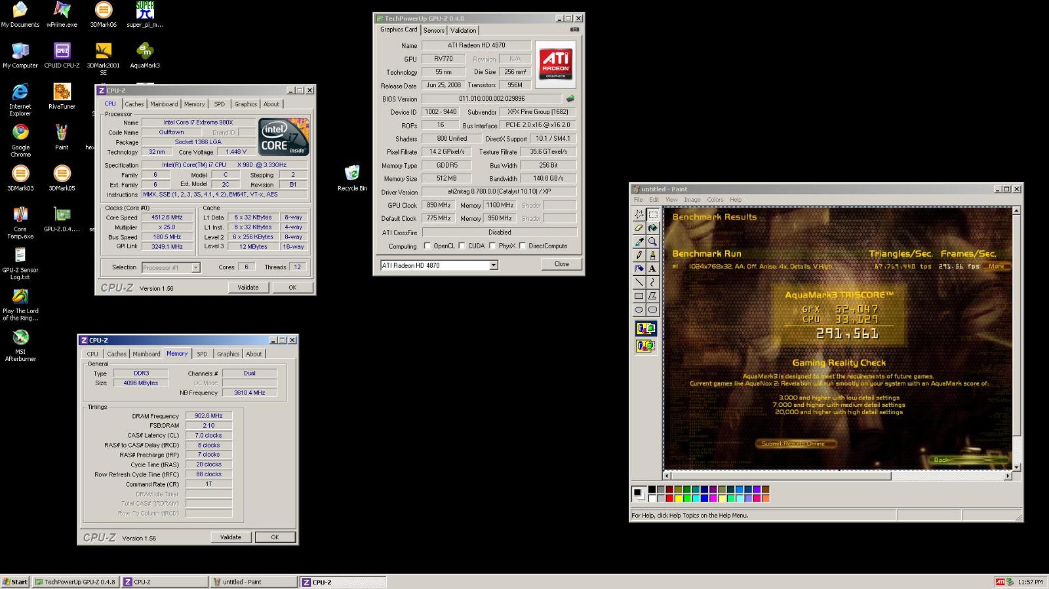Pick the Polygon shape tool
This screenshot has height=589, width=1049.
652,296
